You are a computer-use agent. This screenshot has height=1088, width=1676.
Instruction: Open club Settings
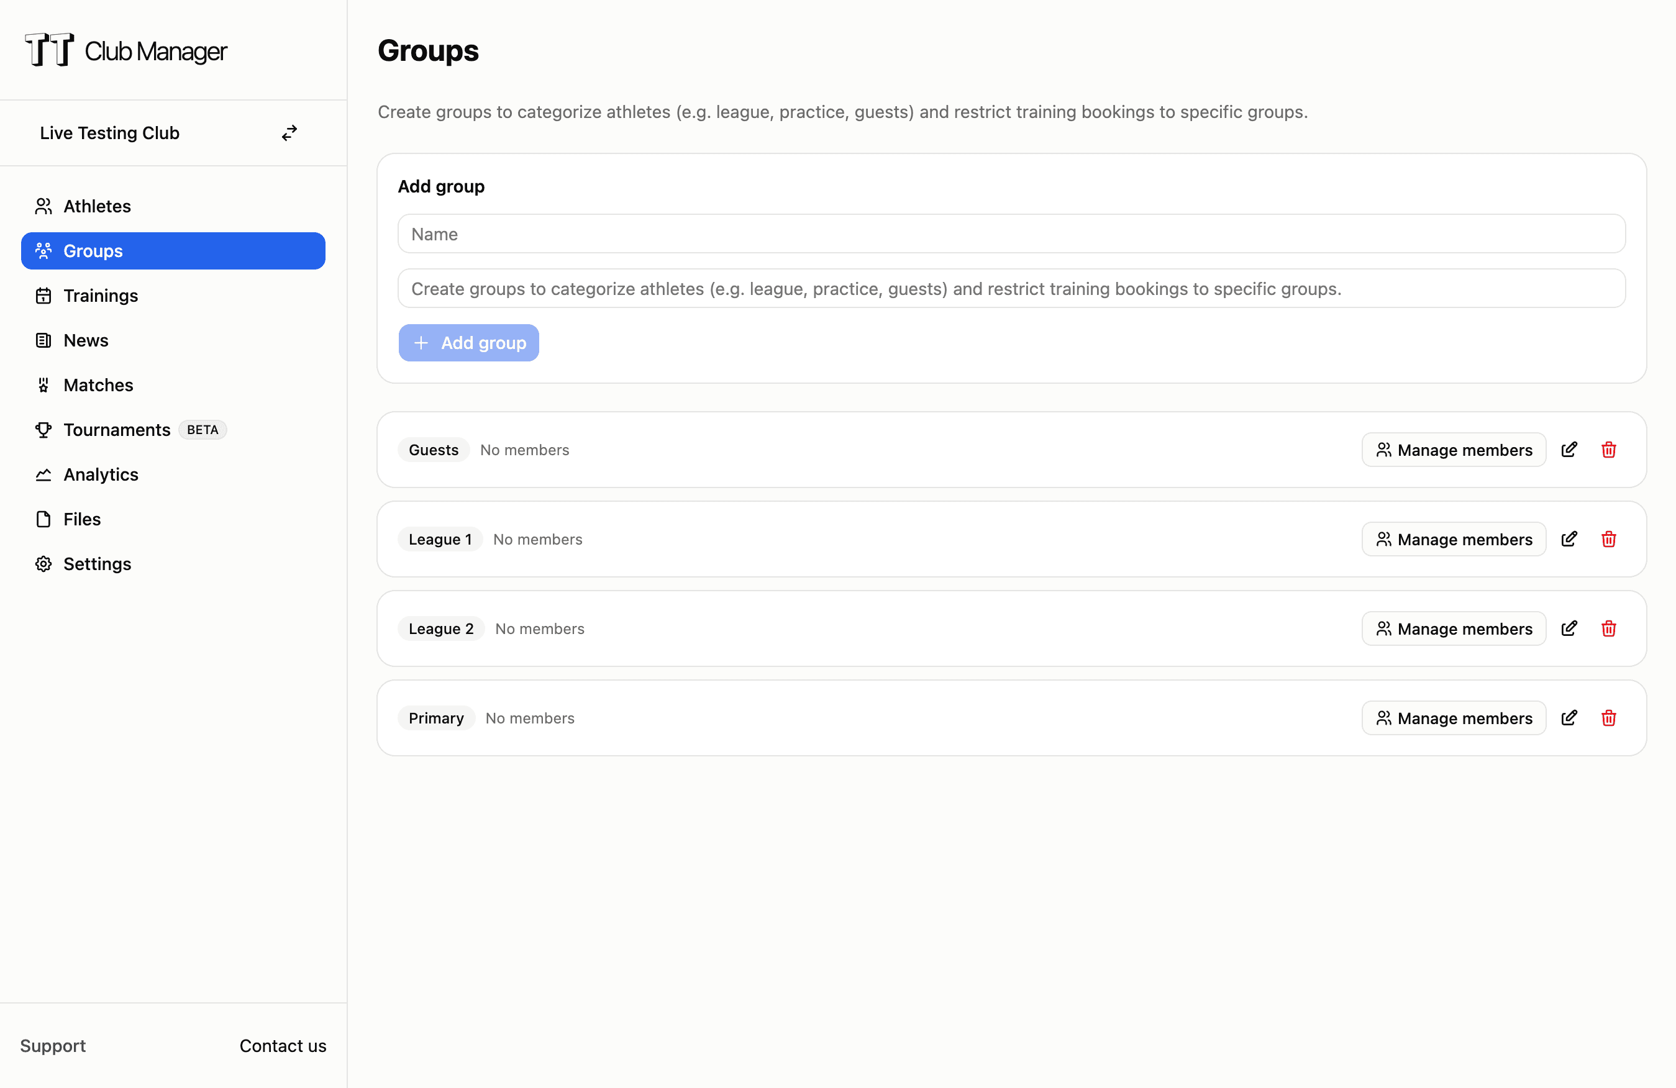pos(173,564)
